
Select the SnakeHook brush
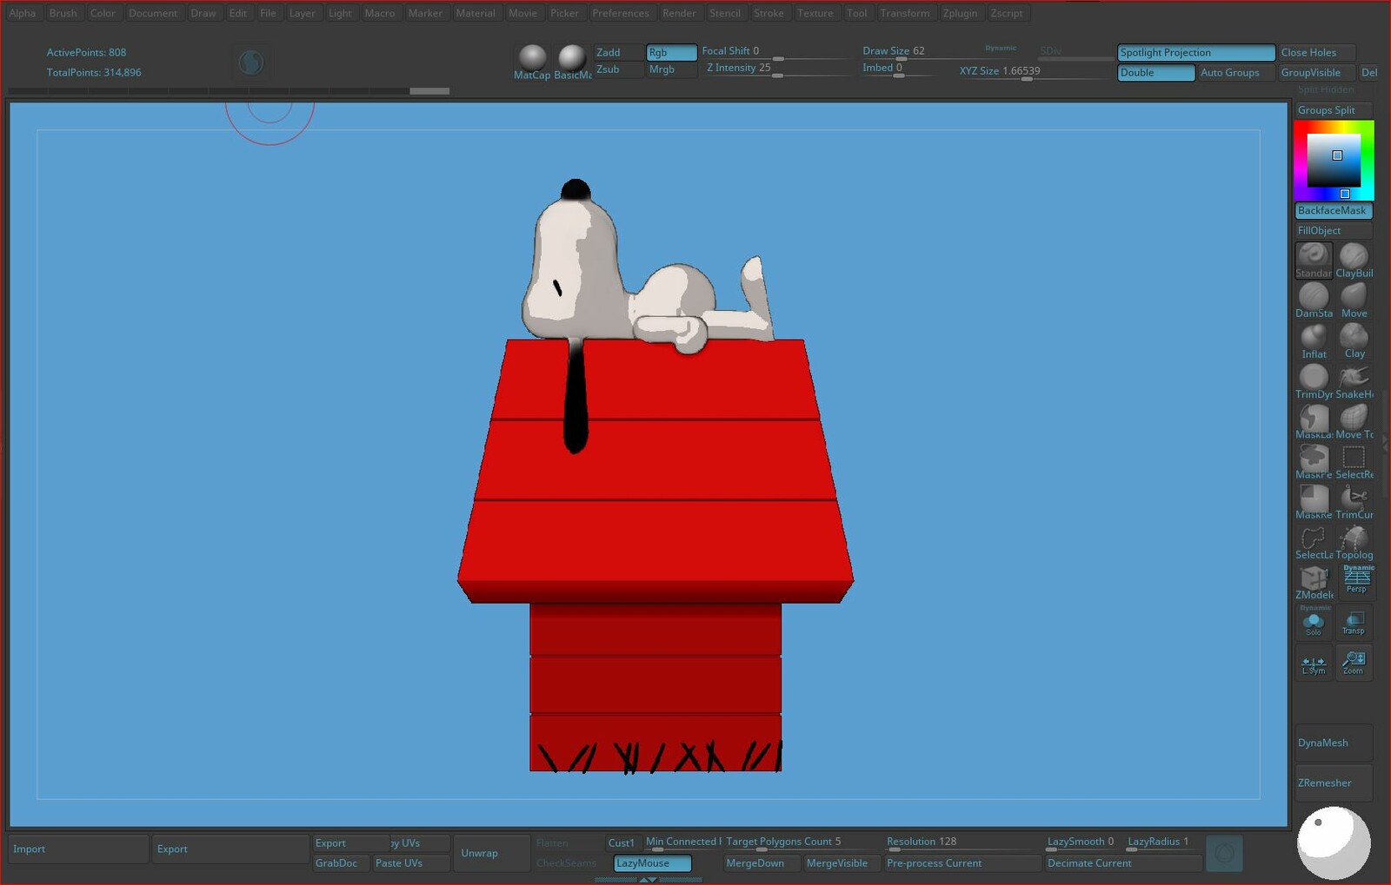(x=1354, y=381)
